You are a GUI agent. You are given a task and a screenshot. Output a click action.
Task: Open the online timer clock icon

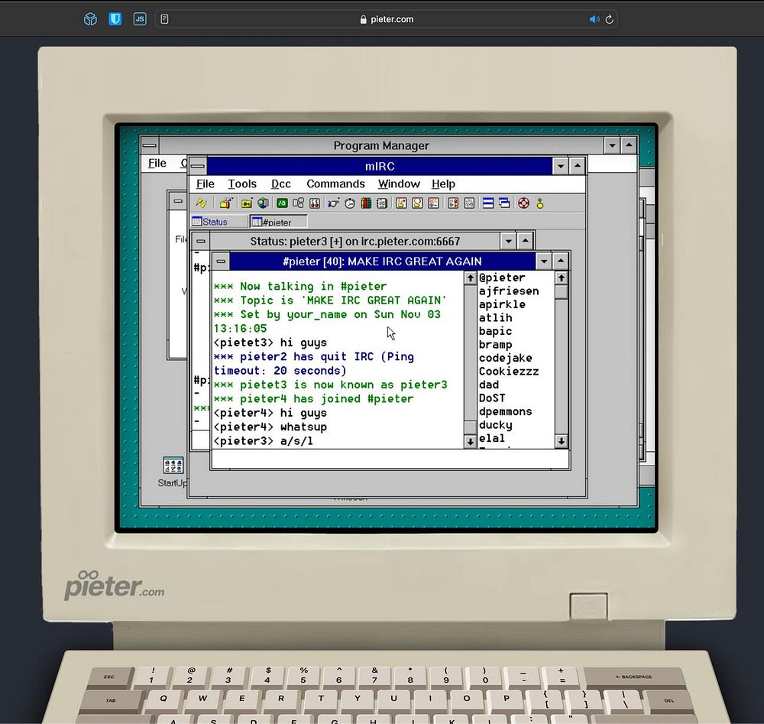[350, 203]
